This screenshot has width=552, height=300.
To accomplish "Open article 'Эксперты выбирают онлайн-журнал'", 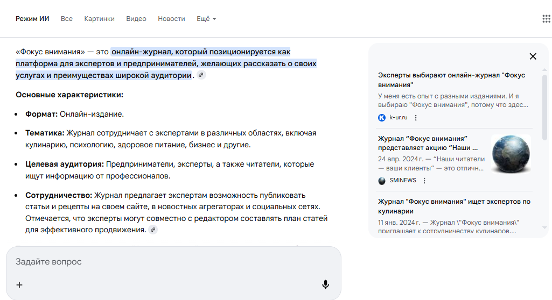I will [x=451, y=80].
